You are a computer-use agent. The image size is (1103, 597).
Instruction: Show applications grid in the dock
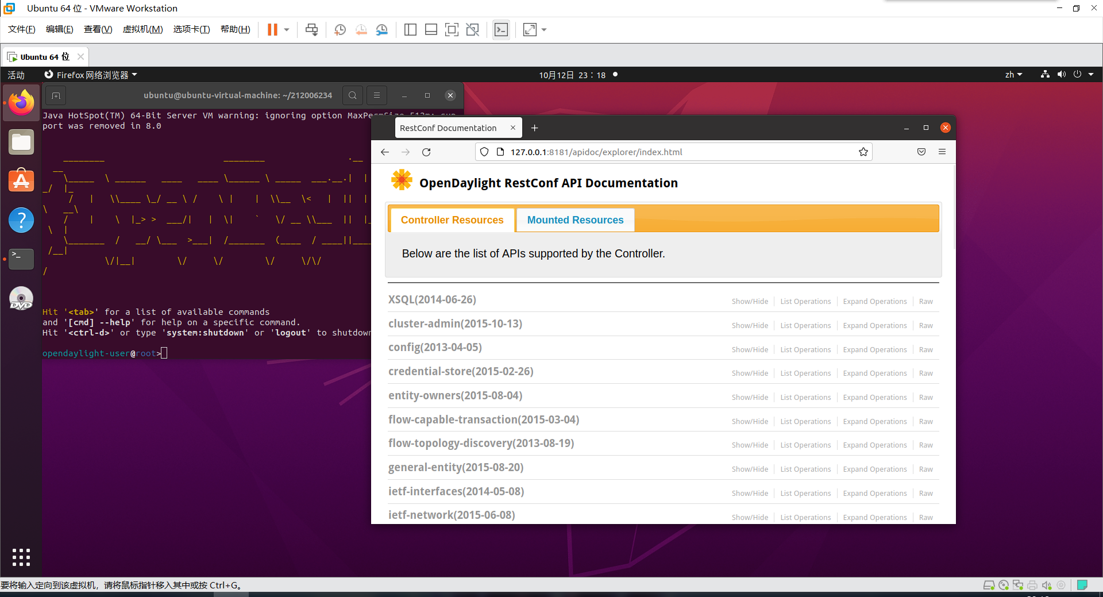click(21, 557)
